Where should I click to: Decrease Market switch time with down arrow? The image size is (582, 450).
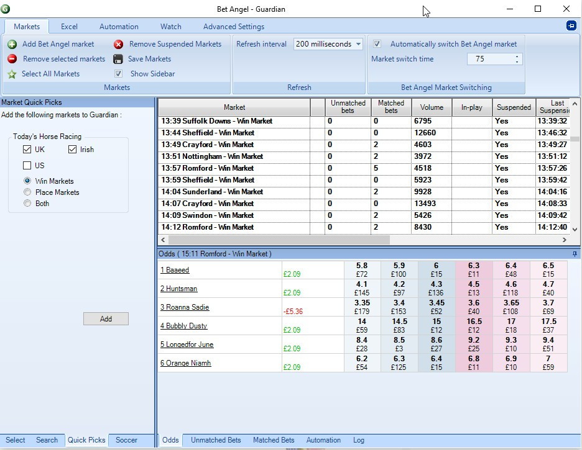pyautogui.click(x=517, y=61)
